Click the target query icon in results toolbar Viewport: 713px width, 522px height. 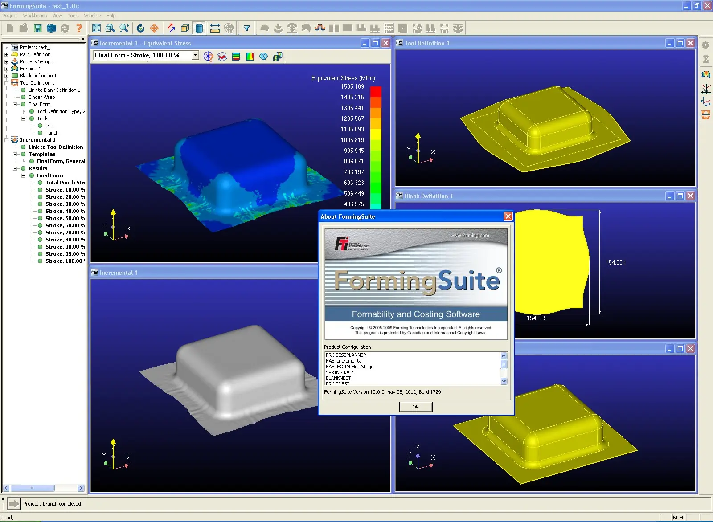pyautogui.click(x=208, y=56)
